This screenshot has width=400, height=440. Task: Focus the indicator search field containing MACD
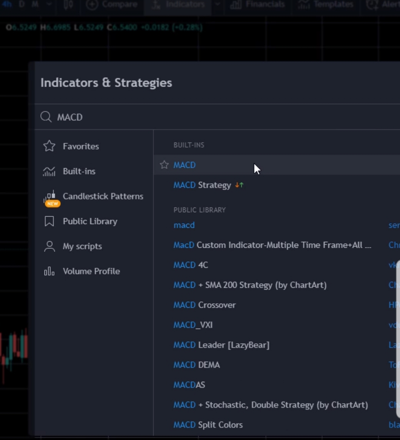217,117
